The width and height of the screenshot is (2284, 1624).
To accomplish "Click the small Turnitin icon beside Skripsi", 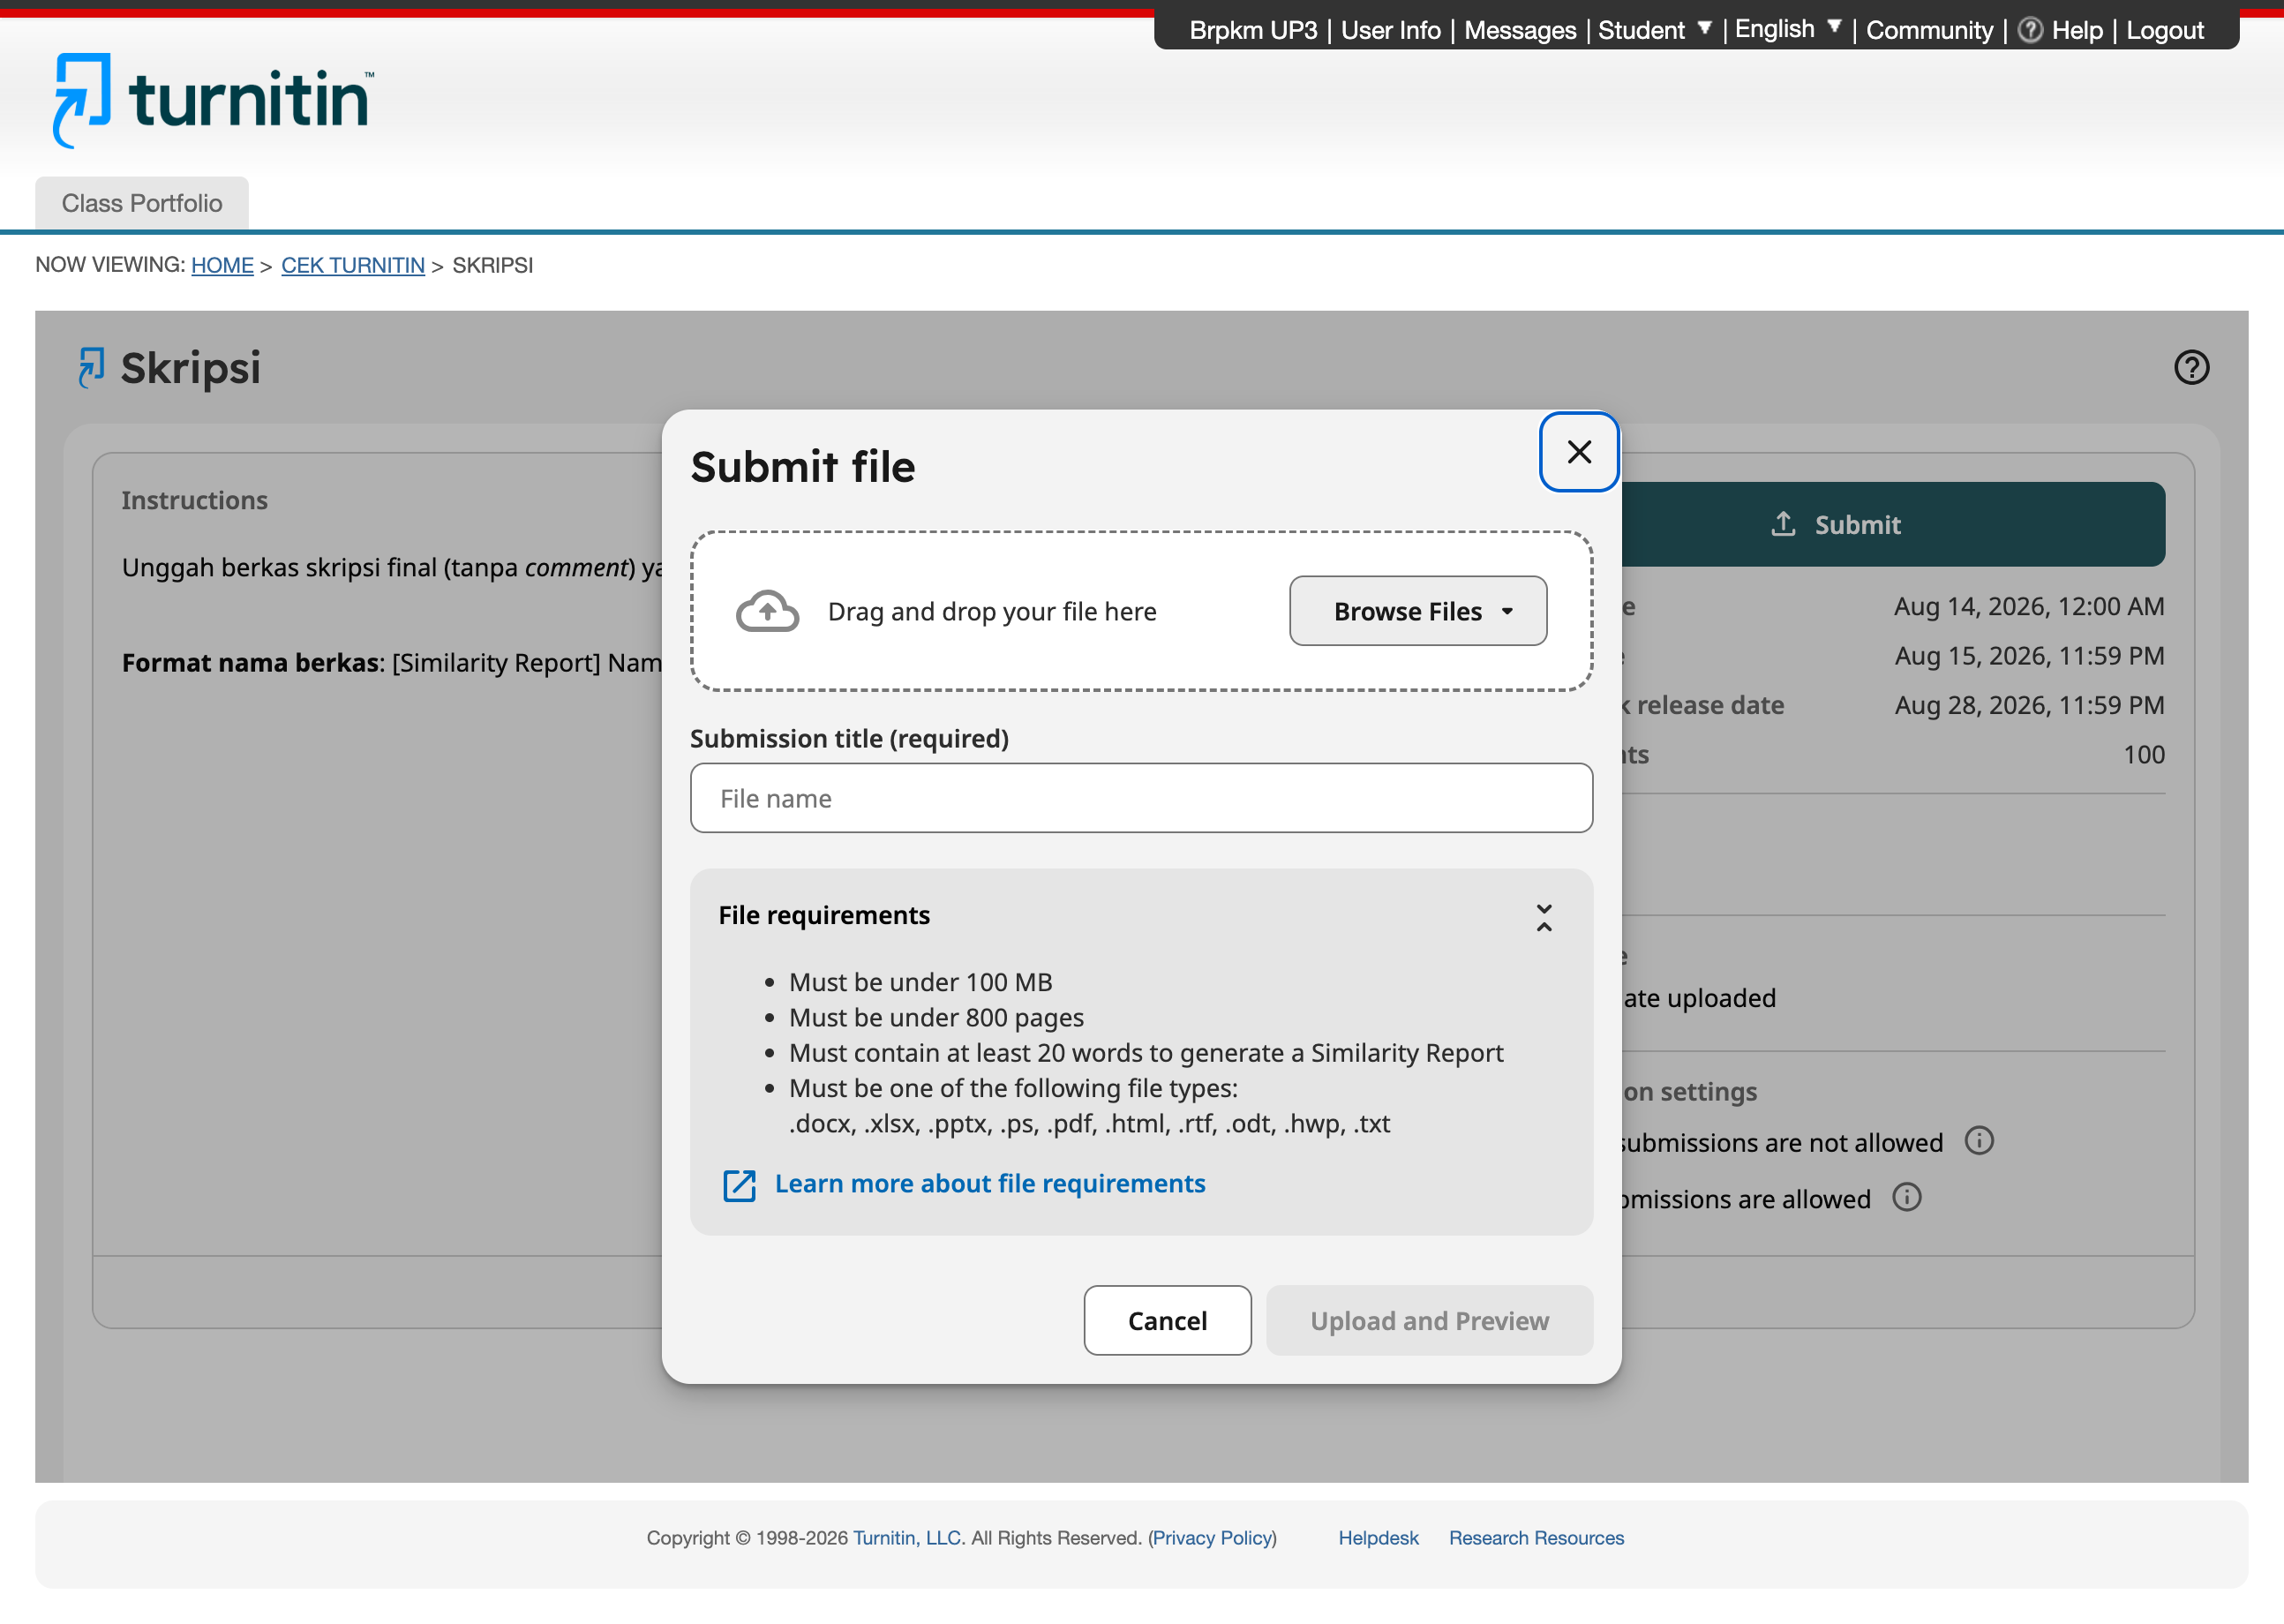I will (x=91, y=368).
